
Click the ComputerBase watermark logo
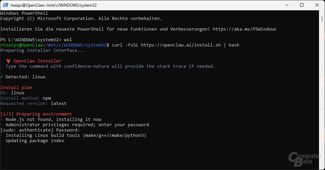point(305,159)
